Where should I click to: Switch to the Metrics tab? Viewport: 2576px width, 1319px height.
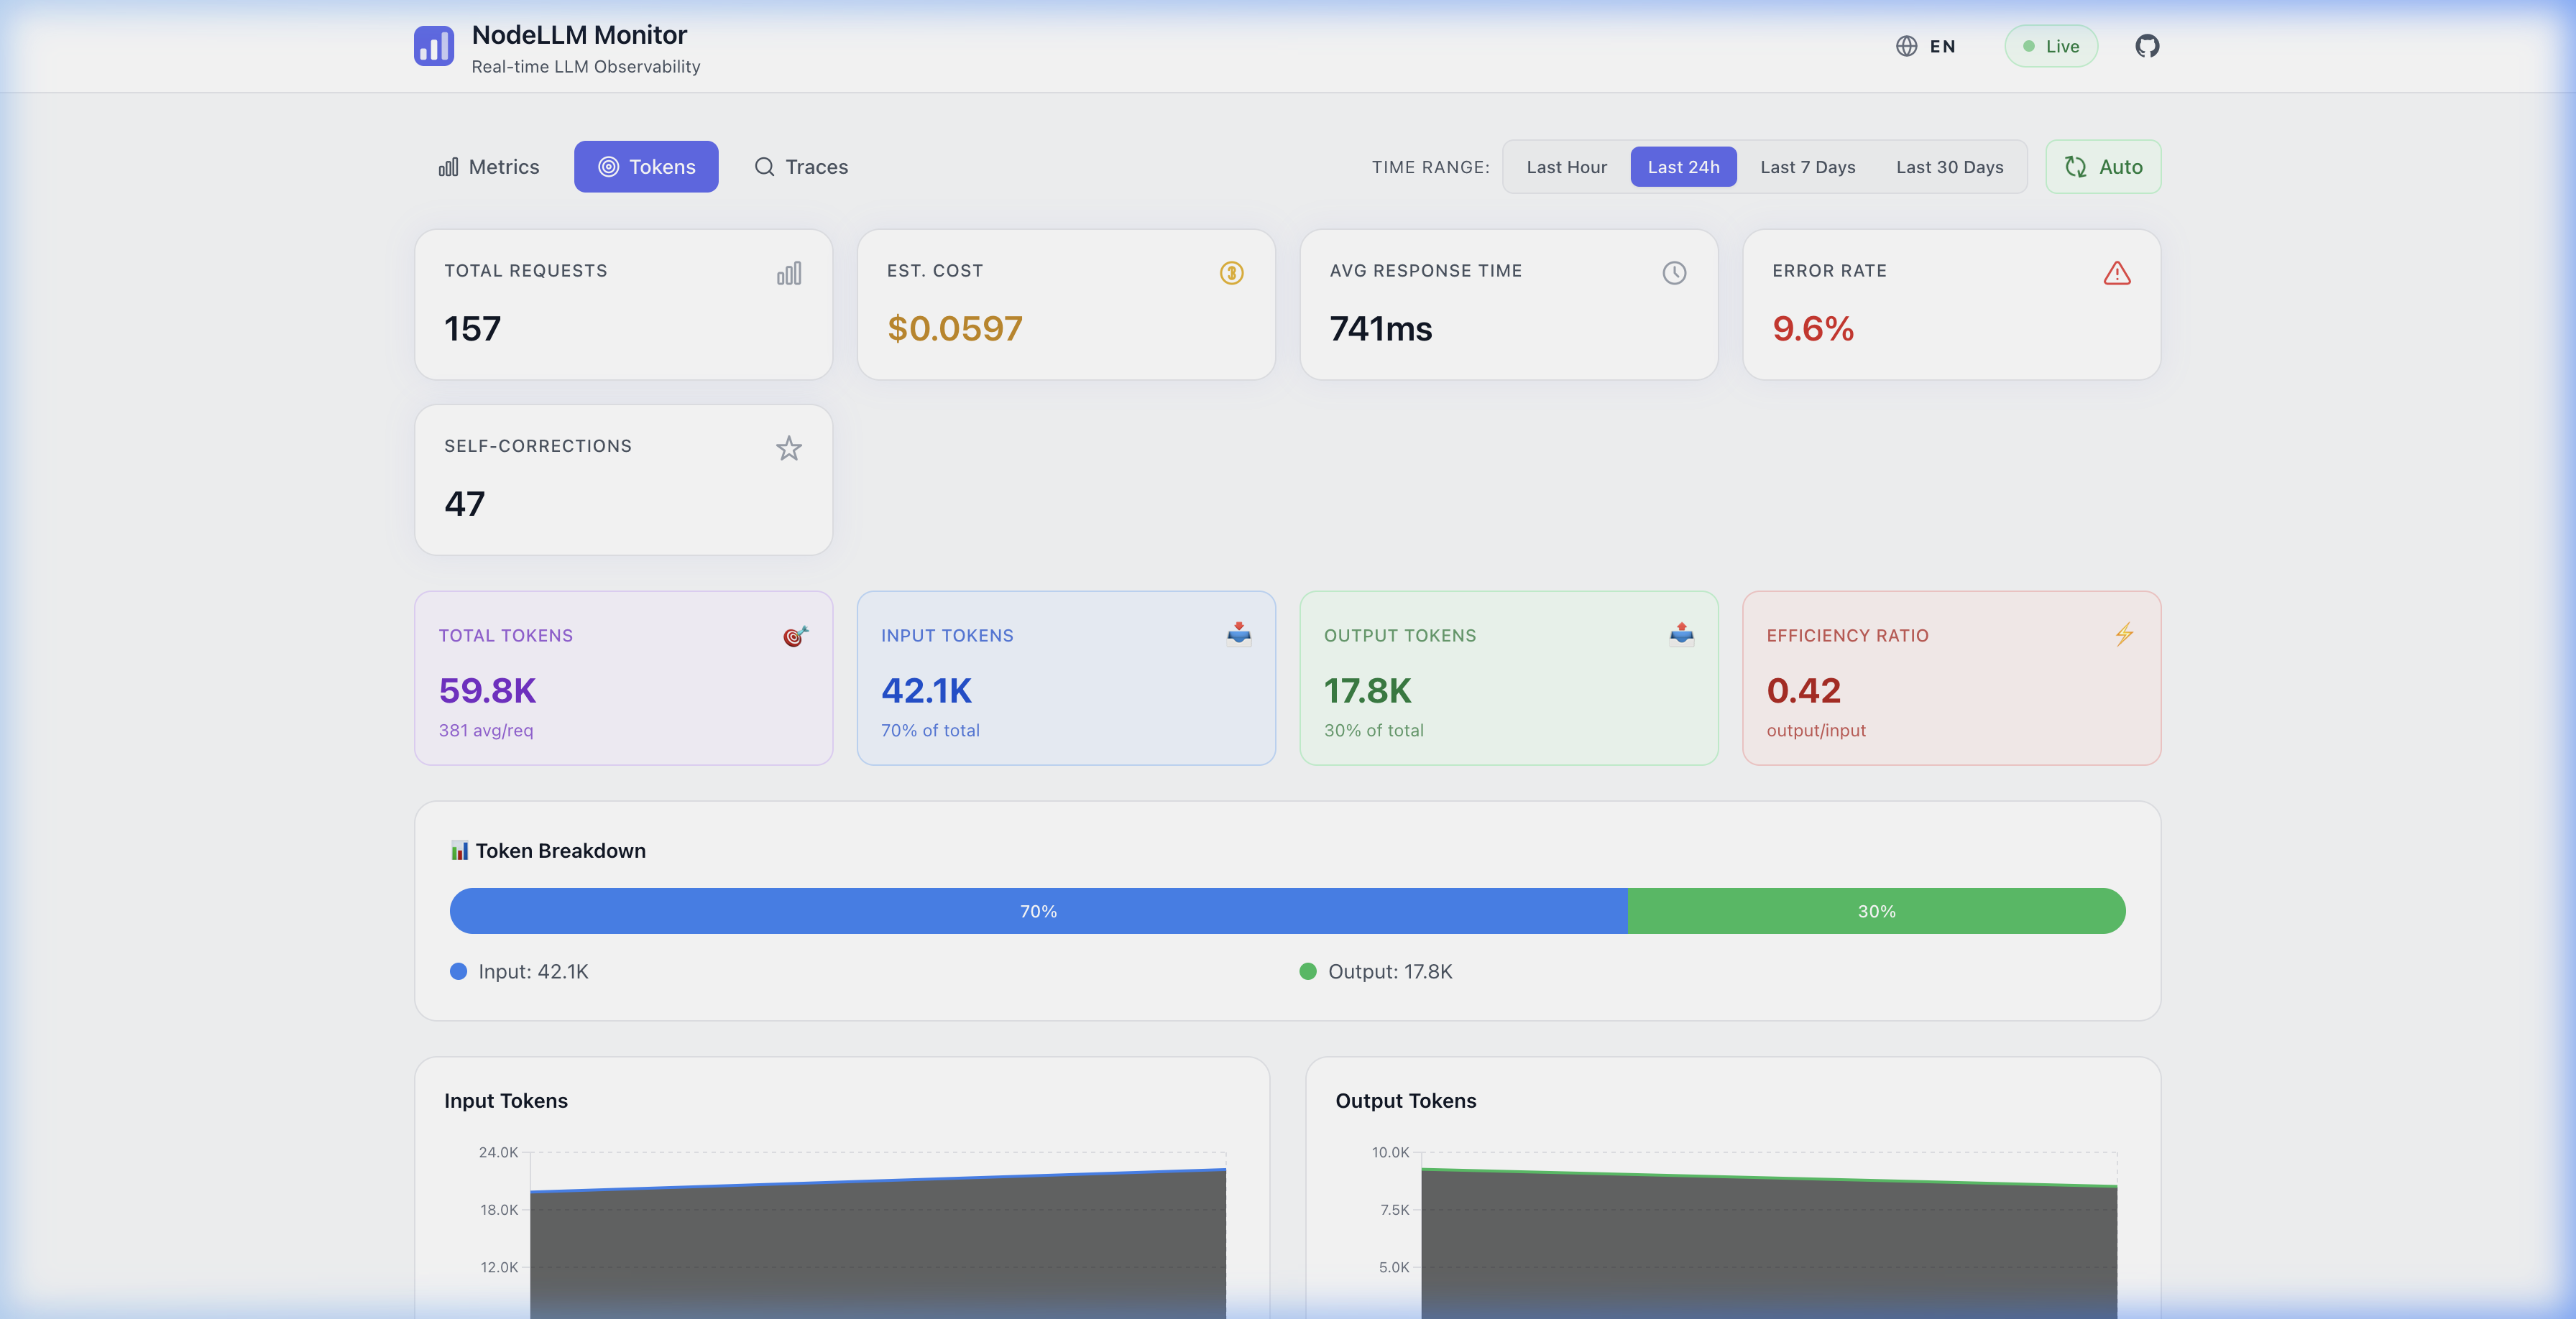(x=489, y=167)
